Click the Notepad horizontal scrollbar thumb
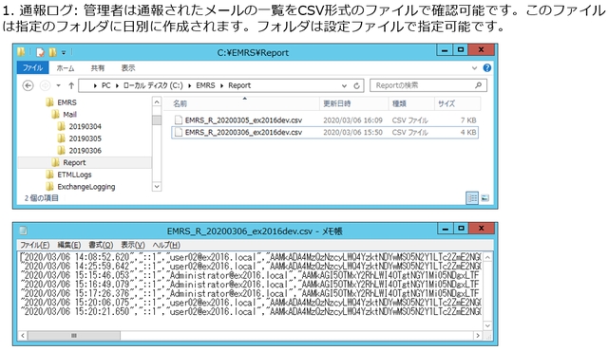Screen dimensions: 608x351 (x=74, y=336)
